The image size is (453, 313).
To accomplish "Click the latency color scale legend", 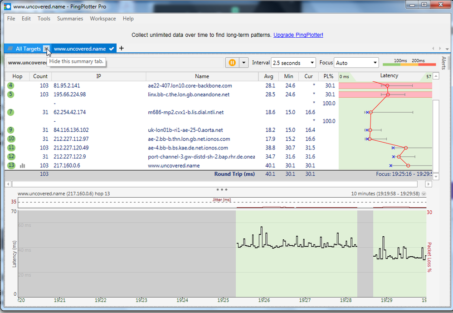I will click(x=407, y=63).
